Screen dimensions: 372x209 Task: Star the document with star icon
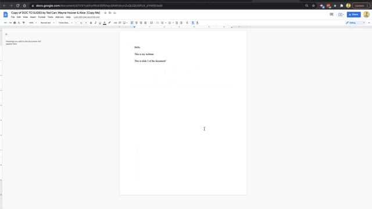tap(105, 13)
